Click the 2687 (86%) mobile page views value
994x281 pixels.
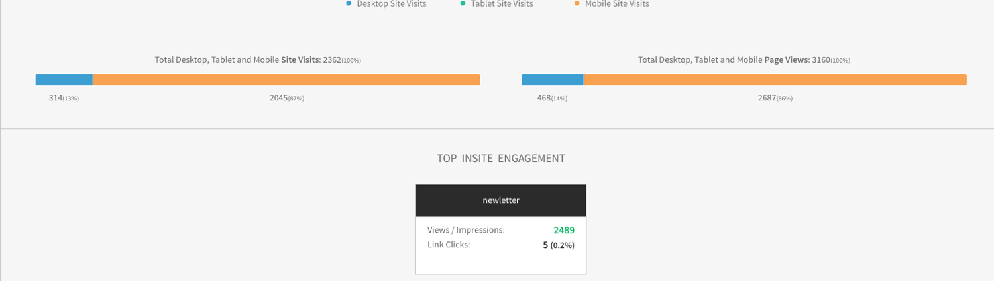(775, 98)
